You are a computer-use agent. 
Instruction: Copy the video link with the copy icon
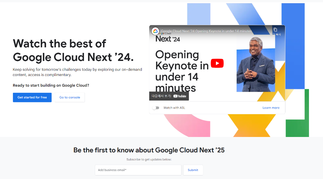[x=275, y=30]
